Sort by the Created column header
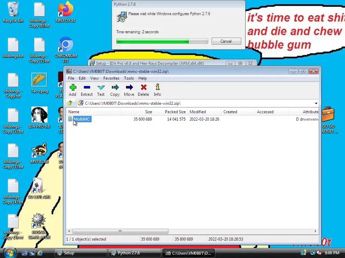 [x=238, y=112]
